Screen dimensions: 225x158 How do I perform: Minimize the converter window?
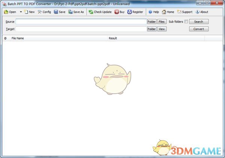coord(200,3)
